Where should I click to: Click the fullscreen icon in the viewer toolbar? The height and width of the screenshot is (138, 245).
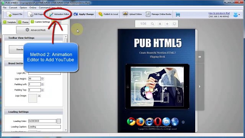pos(175,24)
